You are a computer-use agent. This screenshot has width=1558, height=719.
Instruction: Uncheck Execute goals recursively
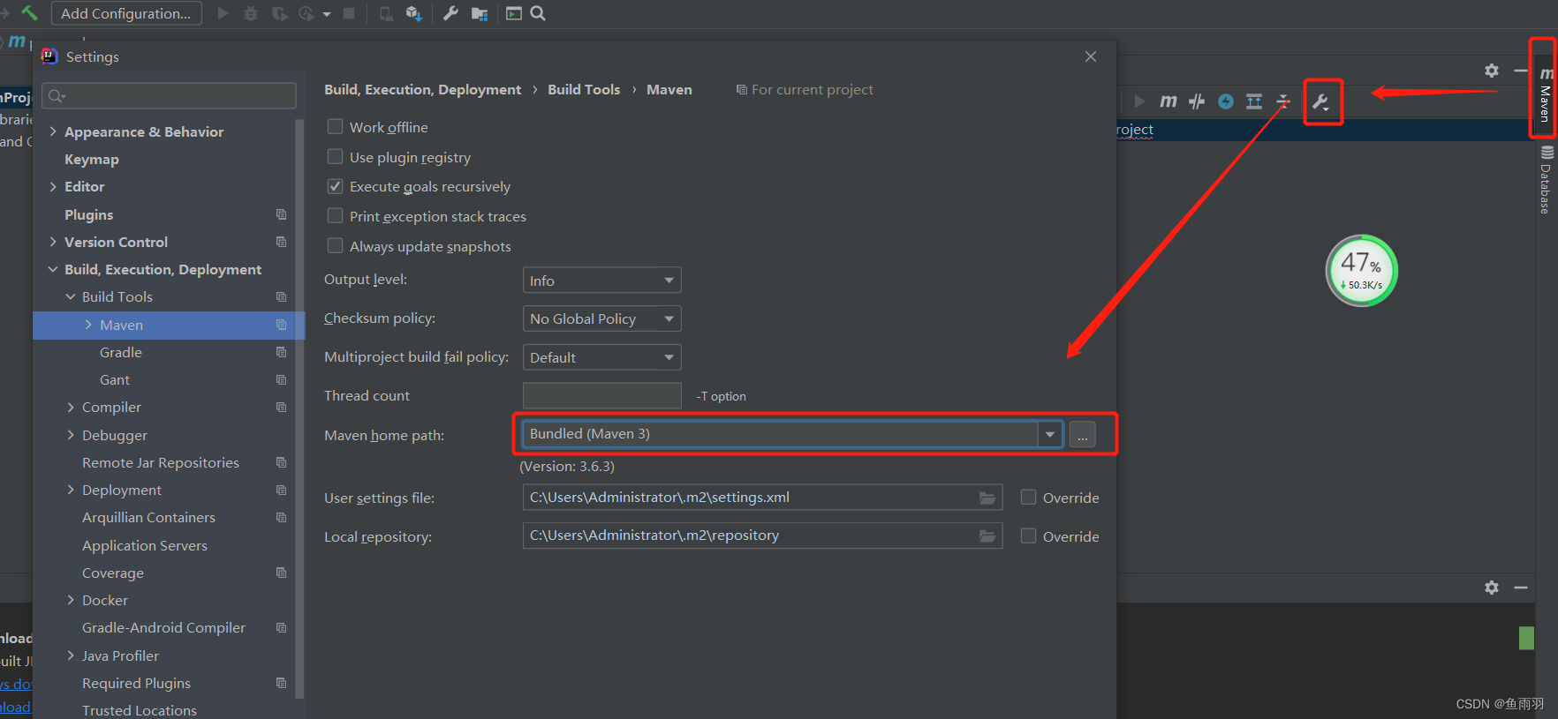click(x=335, y=186)
